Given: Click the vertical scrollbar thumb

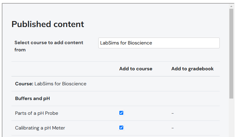Looking at the screenshot, I should (231, 54).
